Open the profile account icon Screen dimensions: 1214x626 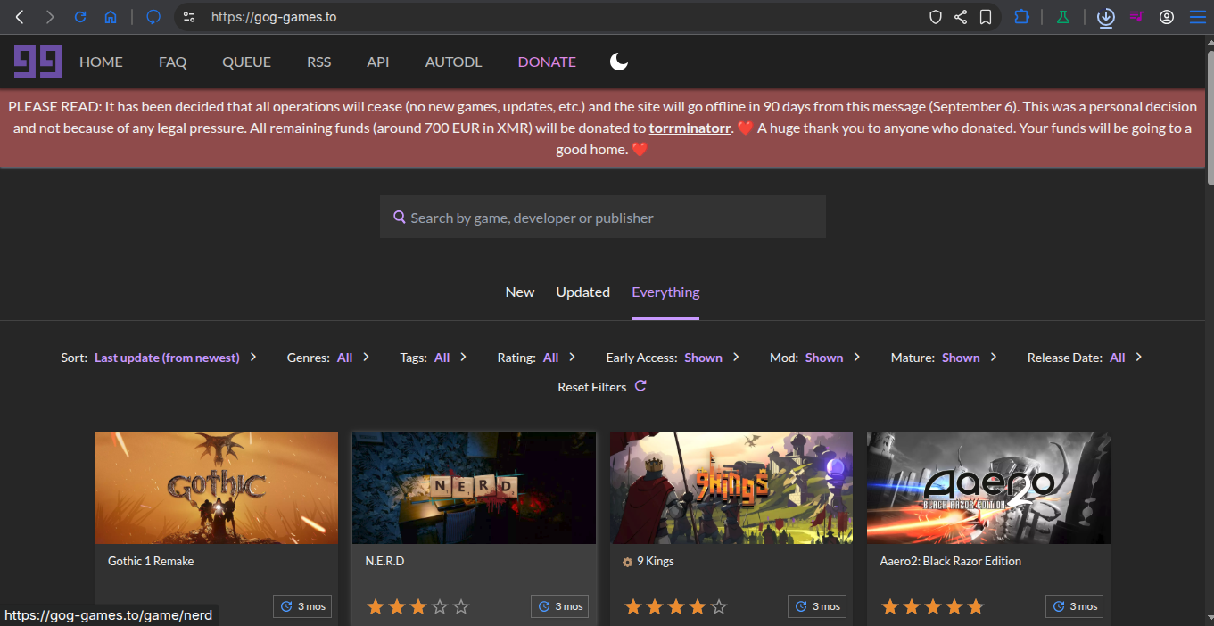(1167, 17)
